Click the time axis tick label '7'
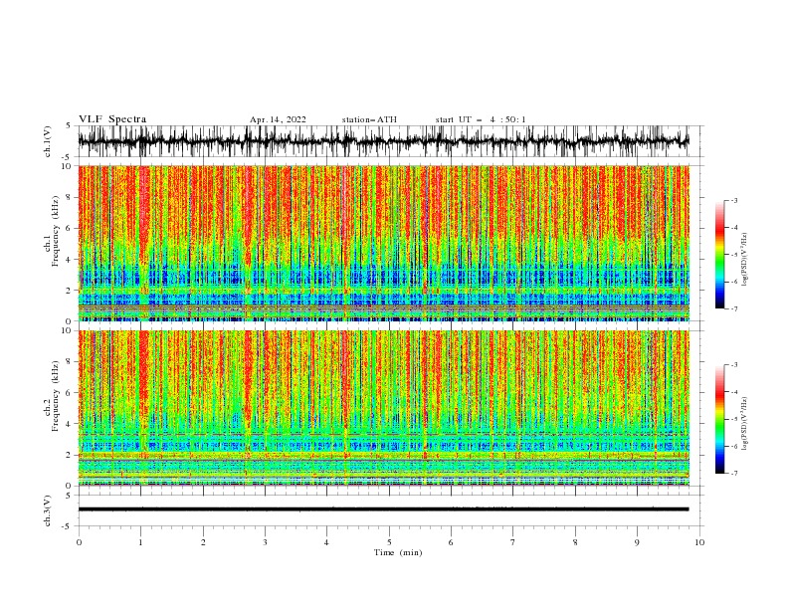This screenshot has width=788, height=609. pos(513,542)
